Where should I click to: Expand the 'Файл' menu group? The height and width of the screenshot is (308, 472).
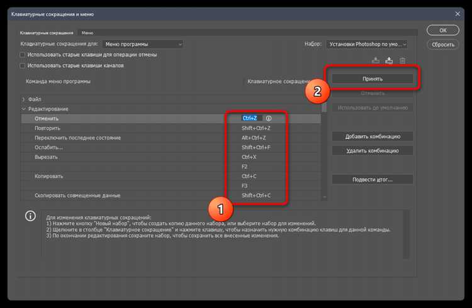[x=23, y=99]
